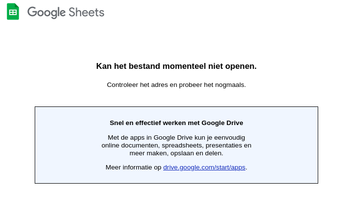The width and height of the screenshot is (349, 210).
Task: Click "Google Drive" in the bold box heading
Action: pyautogui.click(x=222, y=123)
